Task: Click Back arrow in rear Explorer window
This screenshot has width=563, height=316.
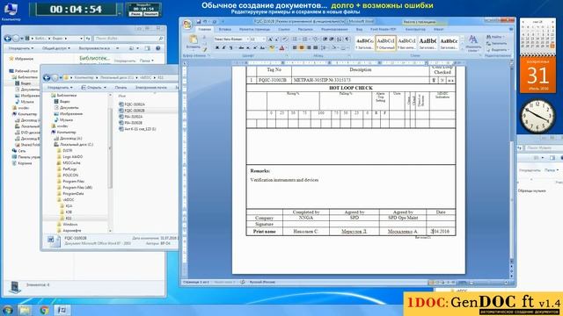Action: pos(8,38)
